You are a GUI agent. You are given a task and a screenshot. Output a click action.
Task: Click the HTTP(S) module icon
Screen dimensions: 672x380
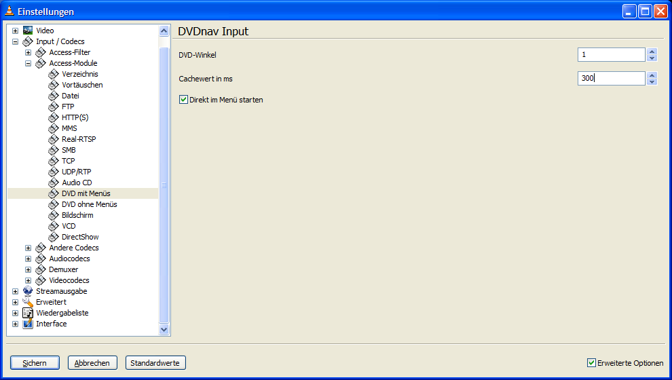click(x=54, y=117)
